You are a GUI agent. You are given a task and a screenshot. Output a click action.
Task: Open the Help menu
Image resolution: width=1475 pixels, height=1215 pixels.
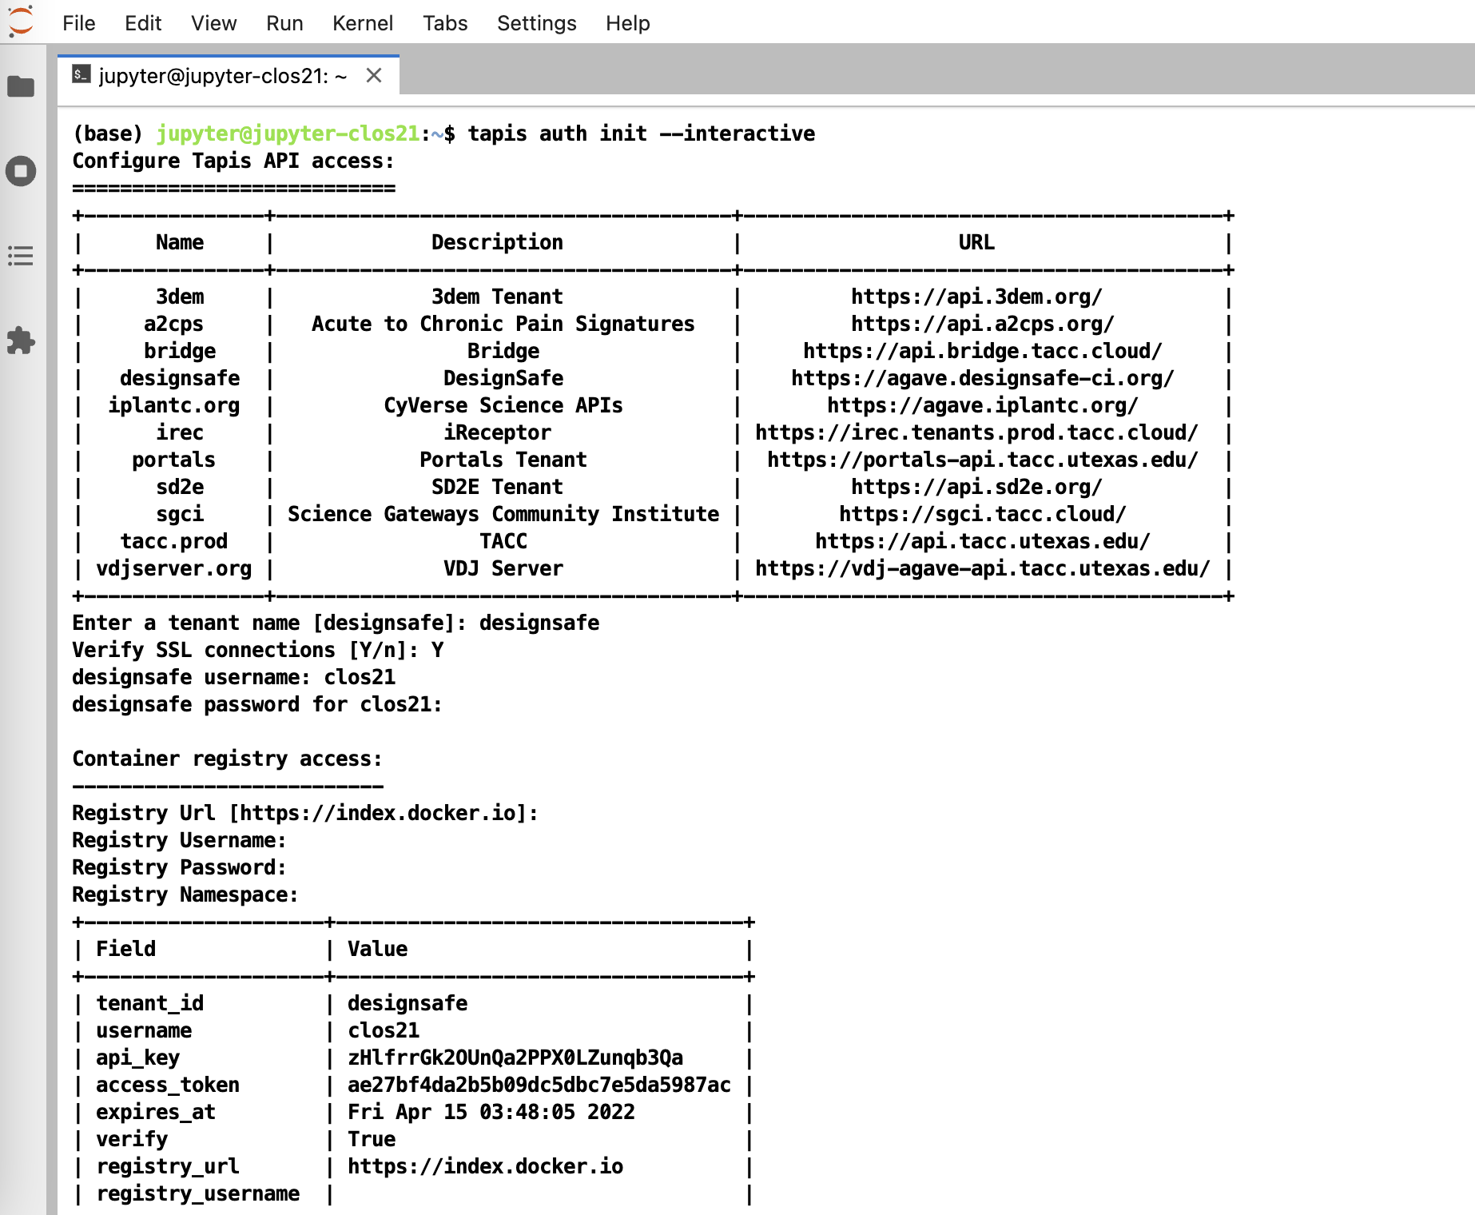tap(627, 23)
